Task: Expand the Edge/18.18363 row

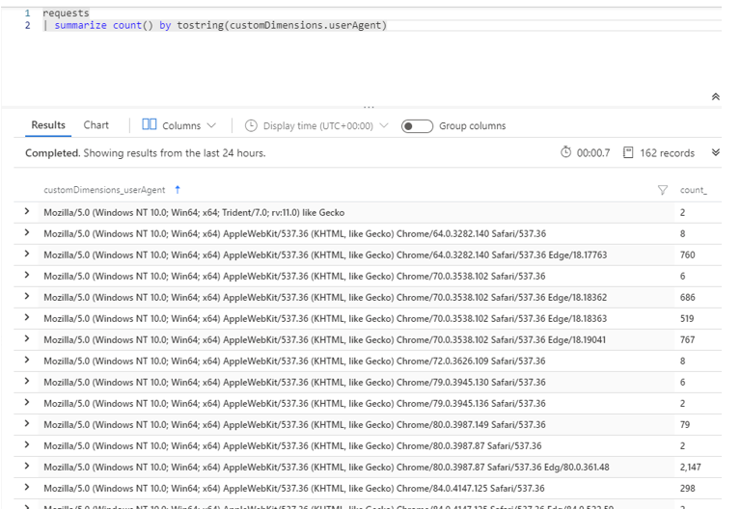Action: [x=27, y=317]
